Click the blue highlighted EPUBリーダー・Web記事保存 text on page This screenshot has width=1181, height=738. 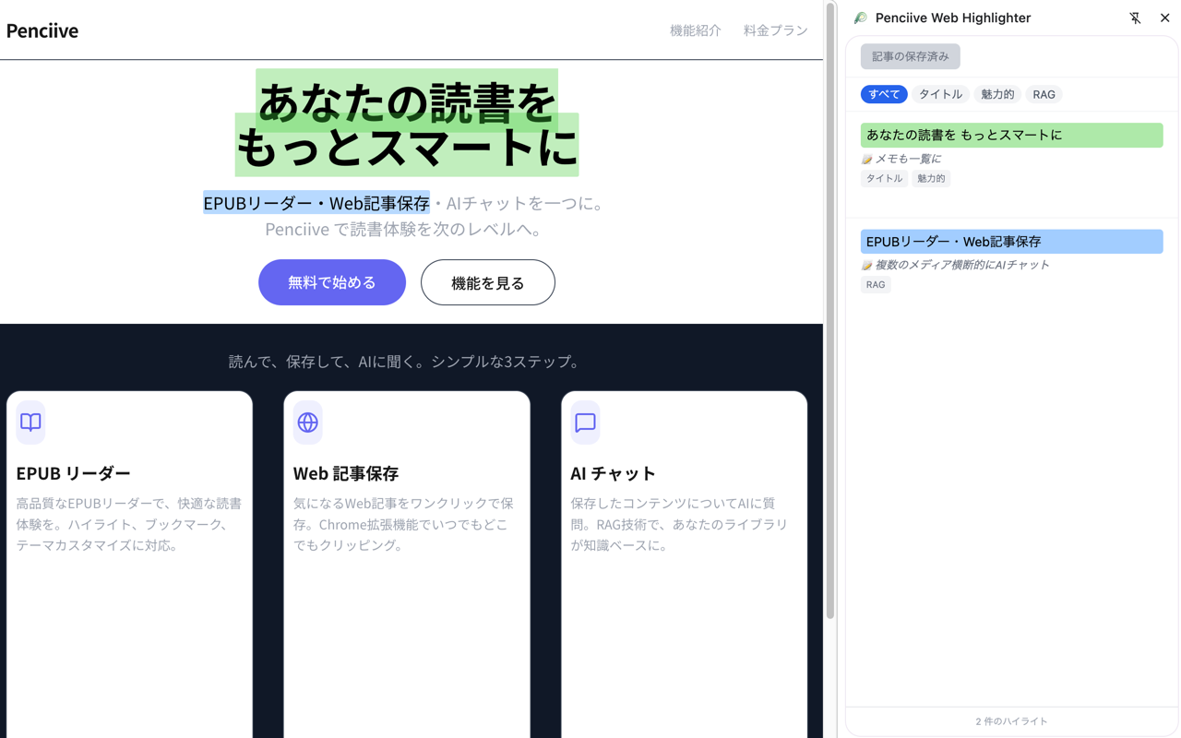point(316,203)
